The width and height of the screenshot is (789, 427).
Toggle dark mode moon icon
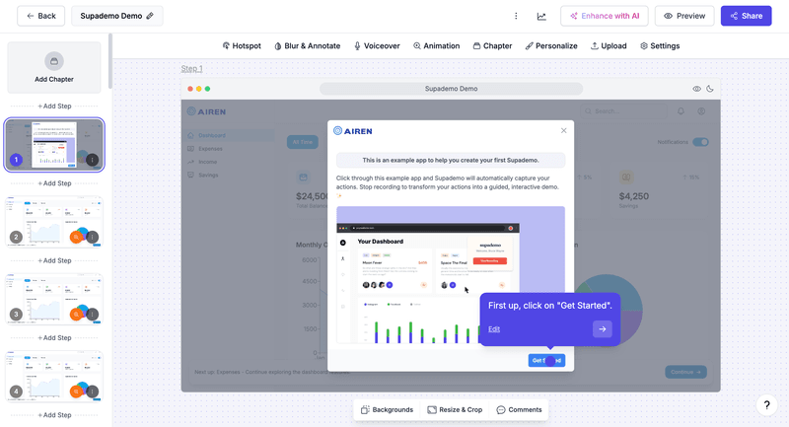[710, 89]
